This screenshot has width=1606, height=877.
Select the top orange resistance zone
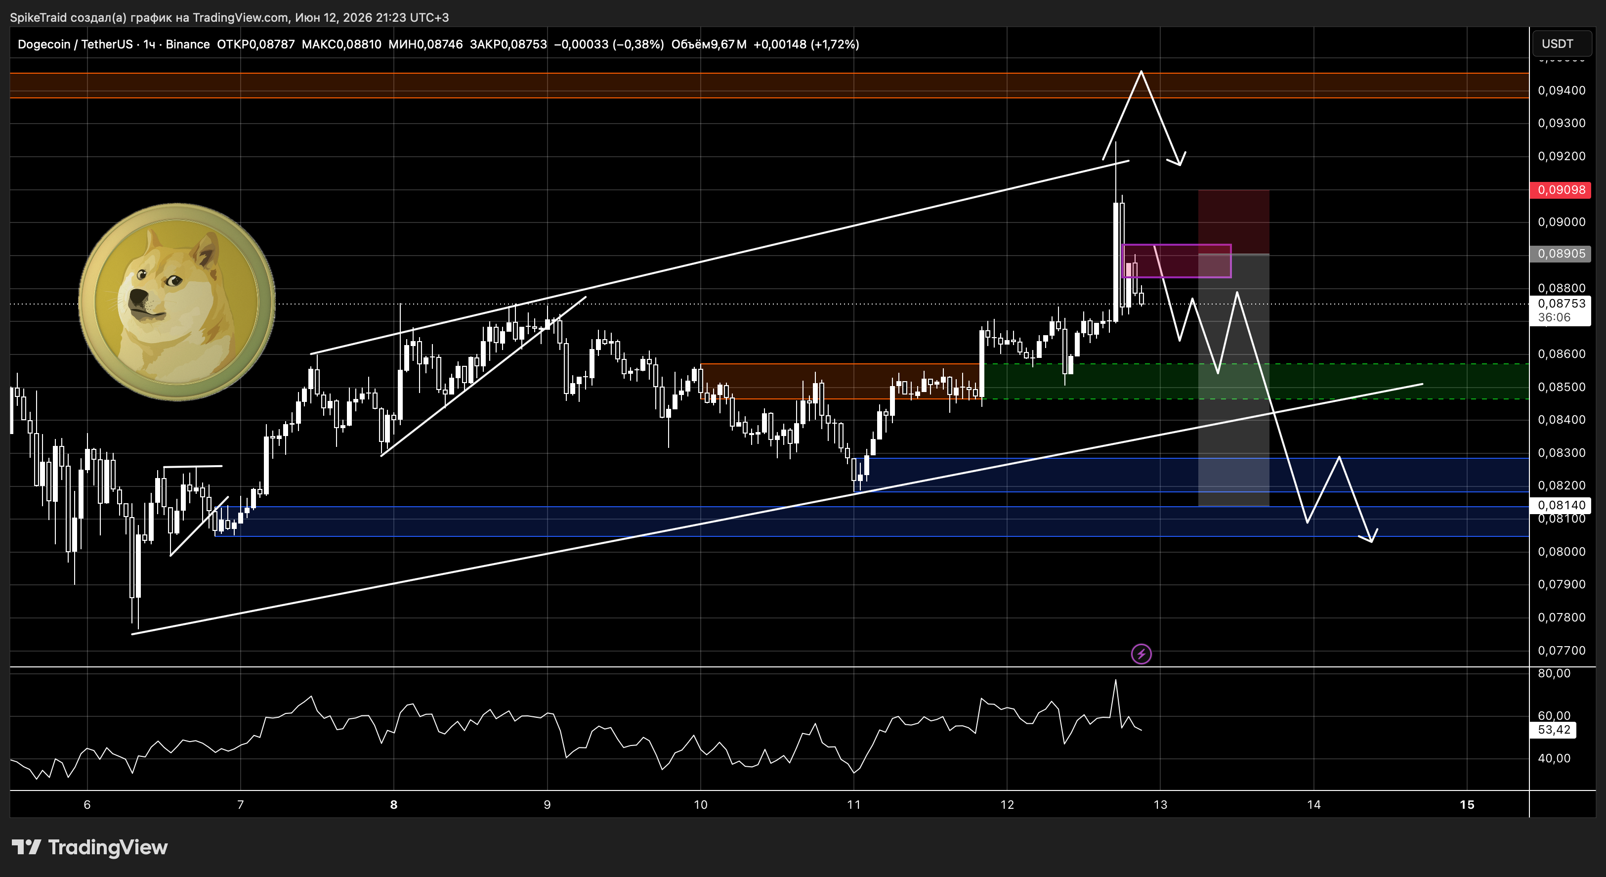tap(769, 86)
